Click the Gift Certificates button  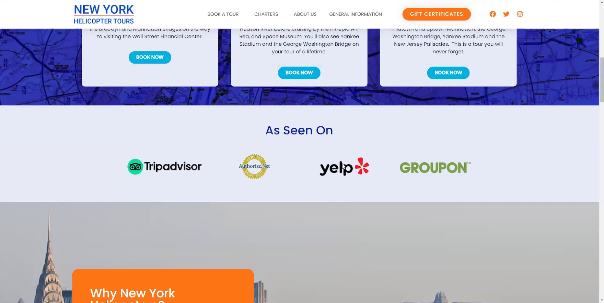(x=437, y=14)
